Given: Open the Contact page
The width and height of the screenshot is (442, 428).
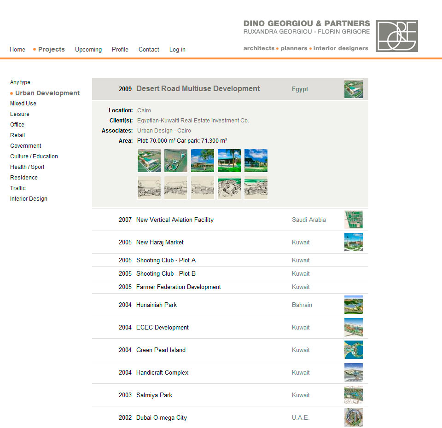Looking at the screenshot, I should pyautogui.click(x=149, y=50).
